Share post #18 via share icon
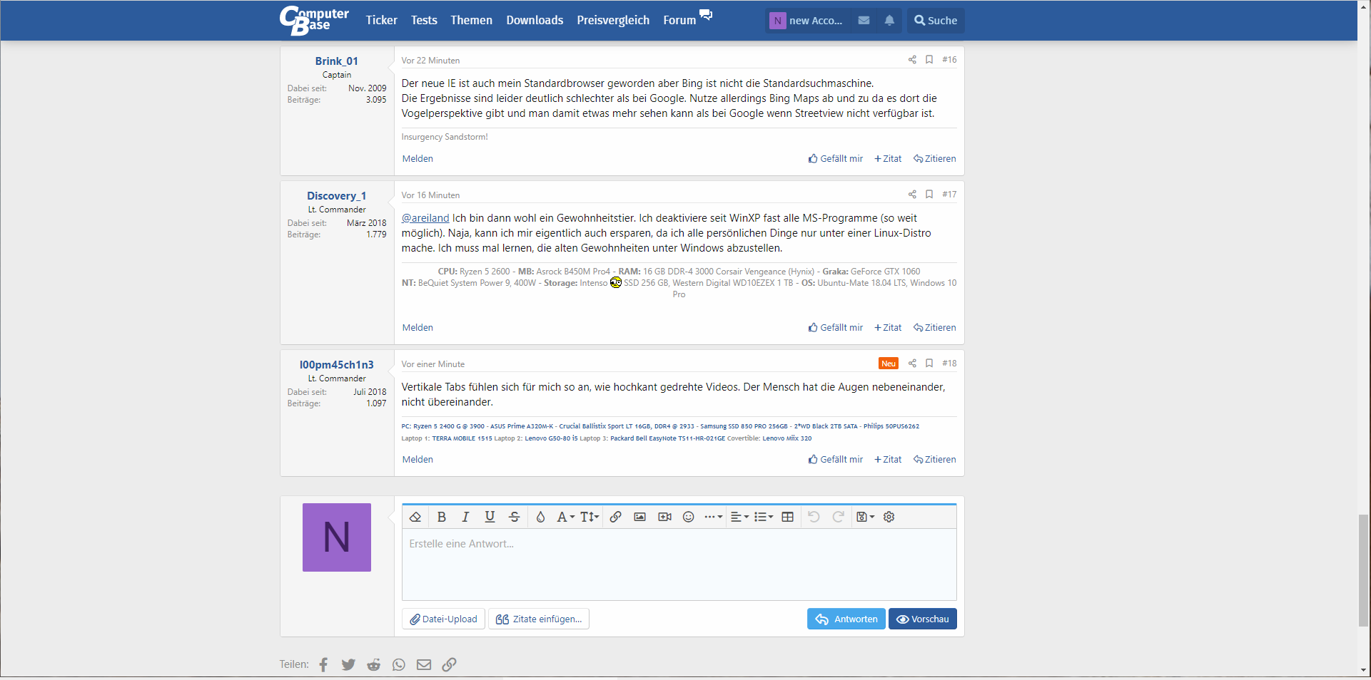 point(912,363)
